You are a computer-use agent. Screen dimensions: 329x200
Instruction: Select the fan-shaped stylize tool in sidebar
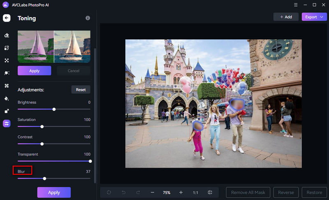tap(7, 86)
